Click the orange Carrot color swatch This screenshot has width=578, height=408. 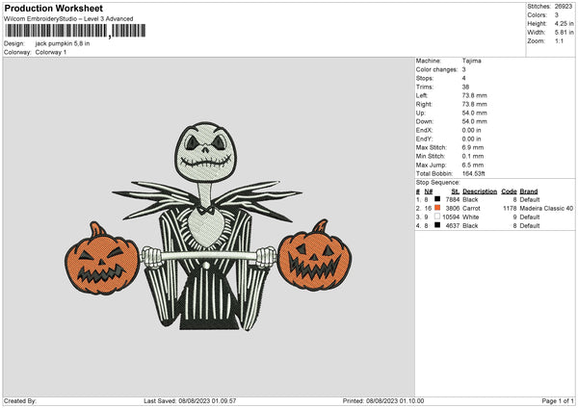(x=437, y=208)
